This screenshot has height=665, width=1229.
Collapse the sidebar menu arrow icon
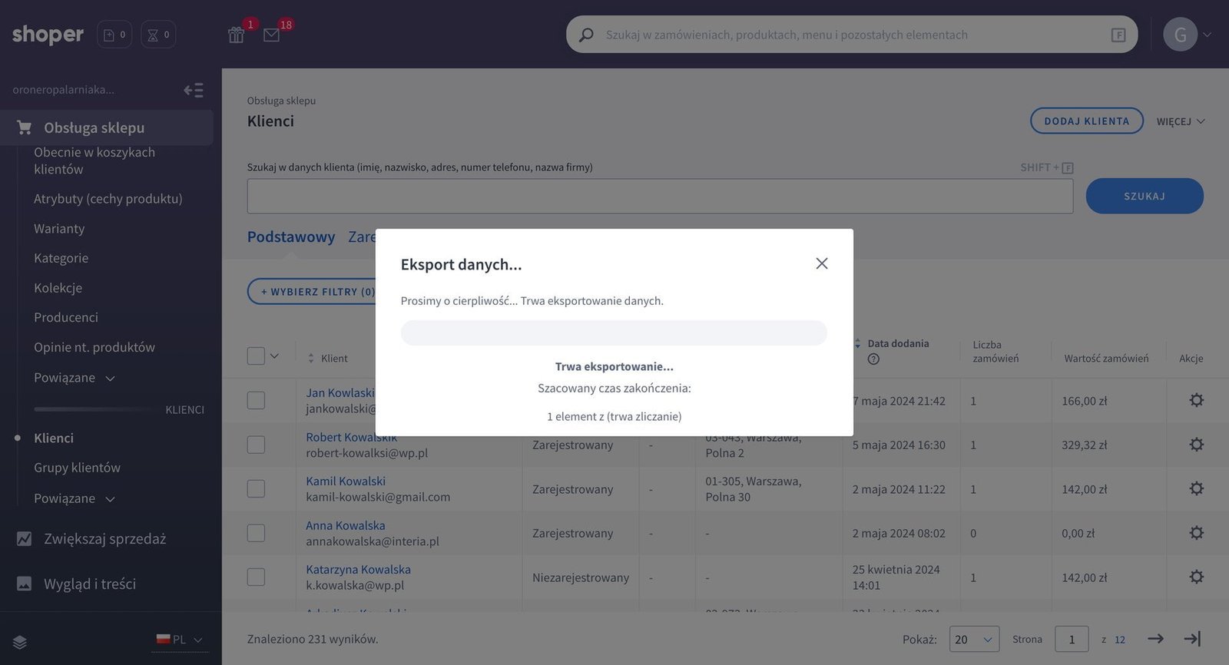click(194, 91)
